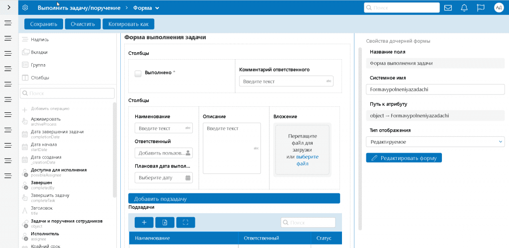Expand the Форма breadcrumb dropdown
Screen dimensions: 509x248
point(157,8)
